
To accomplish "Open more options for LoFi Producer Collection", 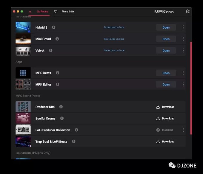I will pyautogui.click(x=183, y=130).
